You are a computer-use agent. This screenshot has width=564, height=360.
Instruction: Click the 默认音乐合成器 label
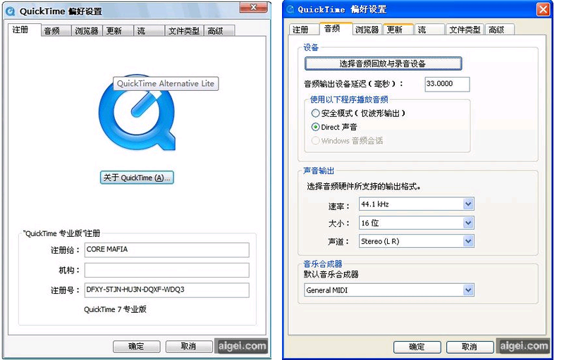[x=331, y=275]
